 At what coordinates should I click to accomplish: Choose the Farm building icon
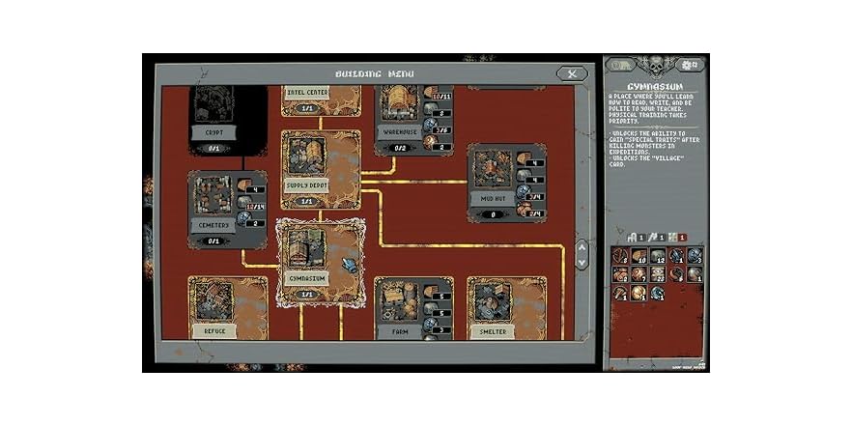coord(399,302)
